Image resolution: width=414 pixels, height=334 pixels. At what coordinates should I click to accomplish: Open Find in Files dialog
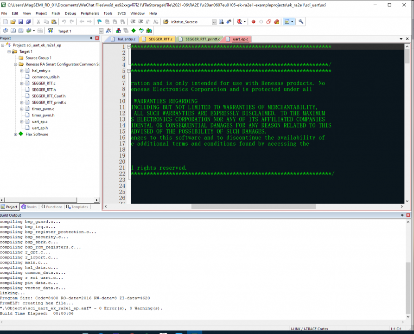tap(166, 22)
